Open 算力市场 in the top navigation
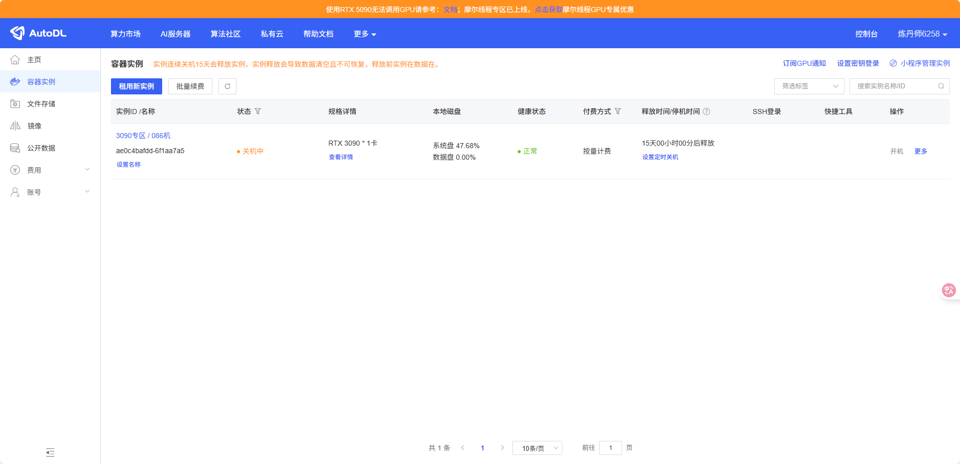The width and height of the screenshot is (960, 464). pyautogui.click(x=126, y=34)
